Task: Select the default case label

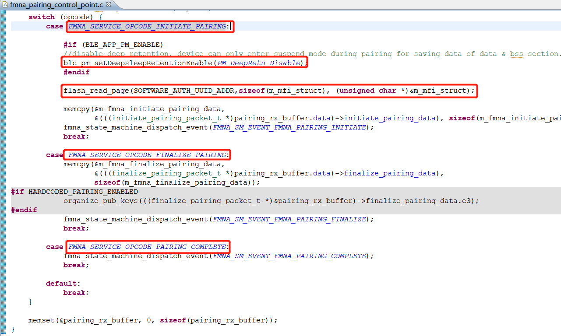Action: coord(63,283)
